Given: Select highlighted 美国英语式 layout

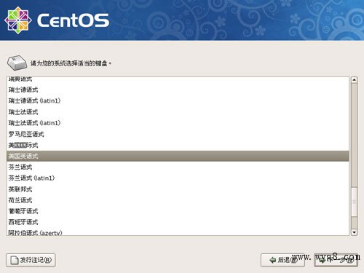Looking at the screenshot, I should point(178,156).
